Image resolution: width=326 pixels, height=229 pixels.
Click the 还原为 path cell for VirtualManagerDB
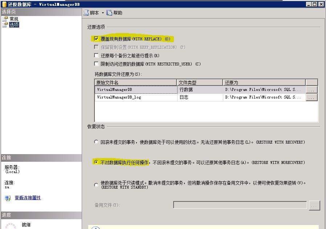pyautogui.click(x=264, y=89)
